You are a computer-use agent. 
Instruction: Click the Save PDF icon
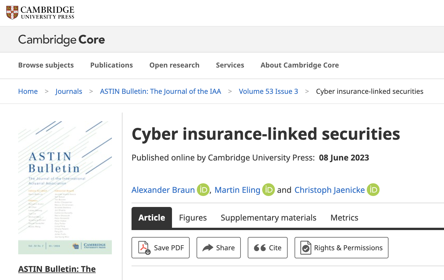point(144,248)
